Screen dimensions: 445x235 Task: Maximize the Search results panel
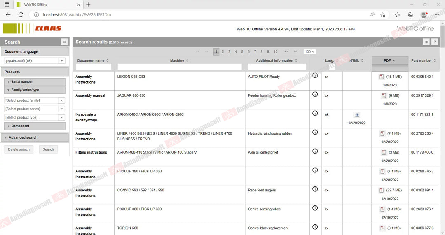tap(426, 42)
